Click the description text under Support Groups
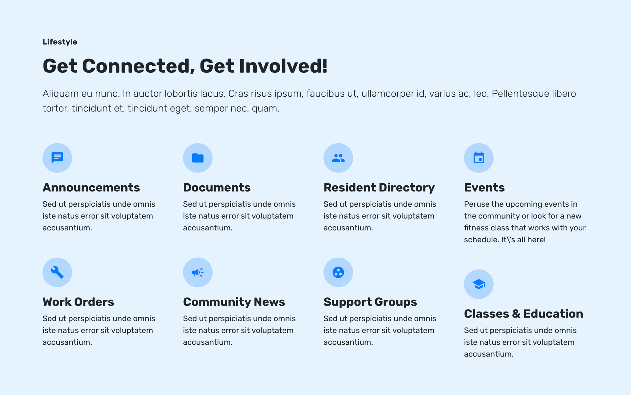 (x=380, y=330)
